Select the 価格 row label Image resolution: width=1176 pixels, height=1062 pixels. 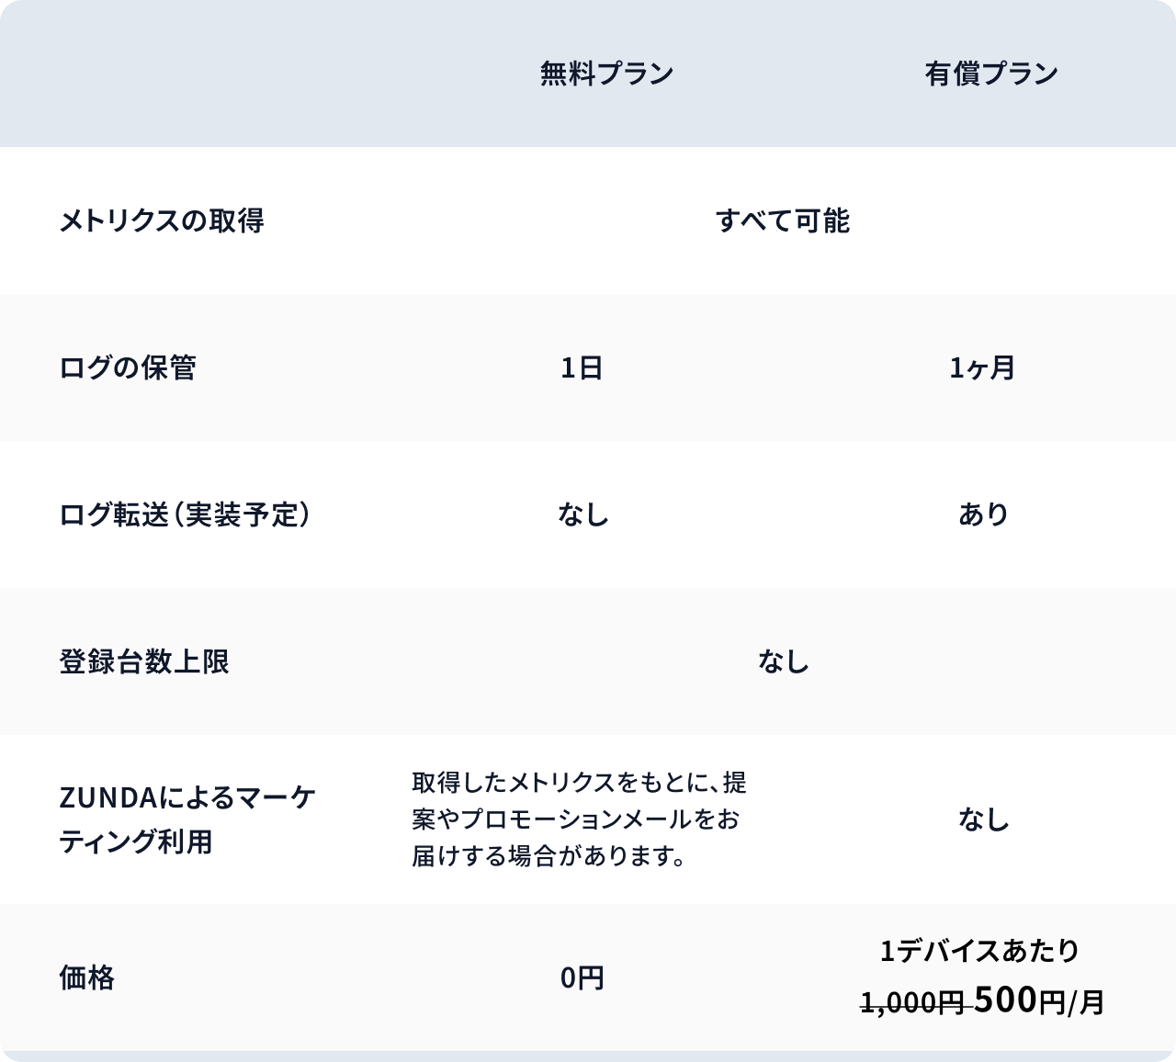click(x=87, y=977)
